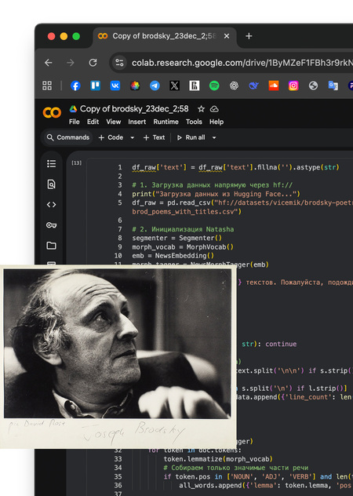Open the Files folder panel
The width and height of the screenshot is (353, 496).
[51, 246]
